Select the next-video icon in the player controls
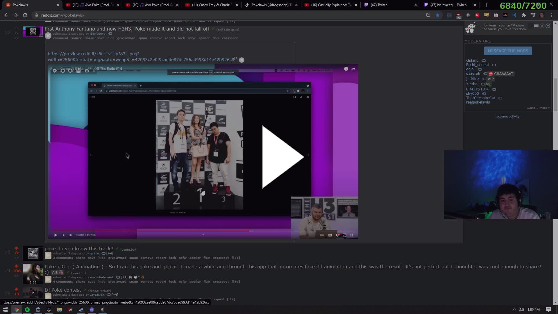 63,235
